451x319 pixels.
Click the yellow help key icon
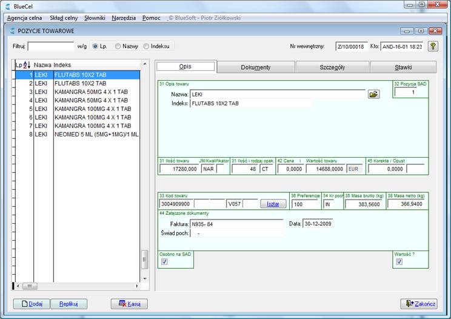click(433, 46)
